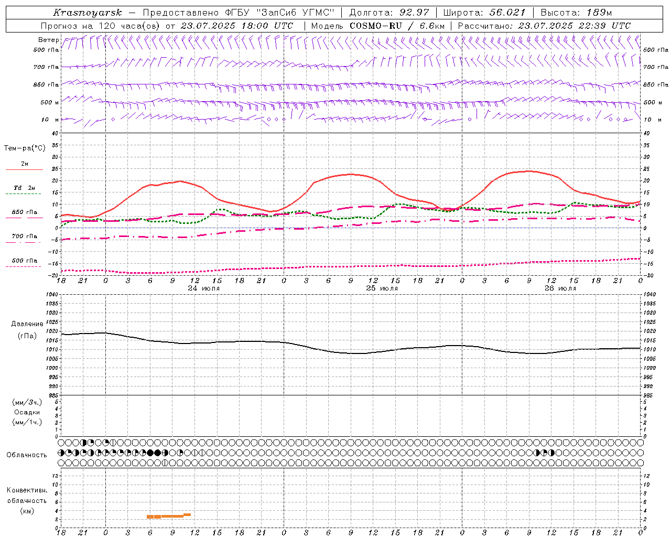Click the "25 июля" date label
Image resolution: width=671 pixels, height=537 pixels.
point(382,288)
